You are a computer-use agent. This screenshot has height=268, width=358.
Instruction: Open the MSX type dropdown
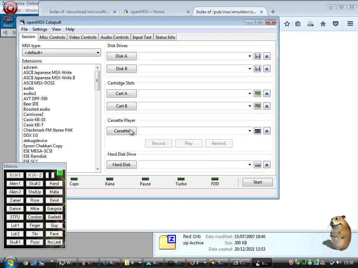62,53
